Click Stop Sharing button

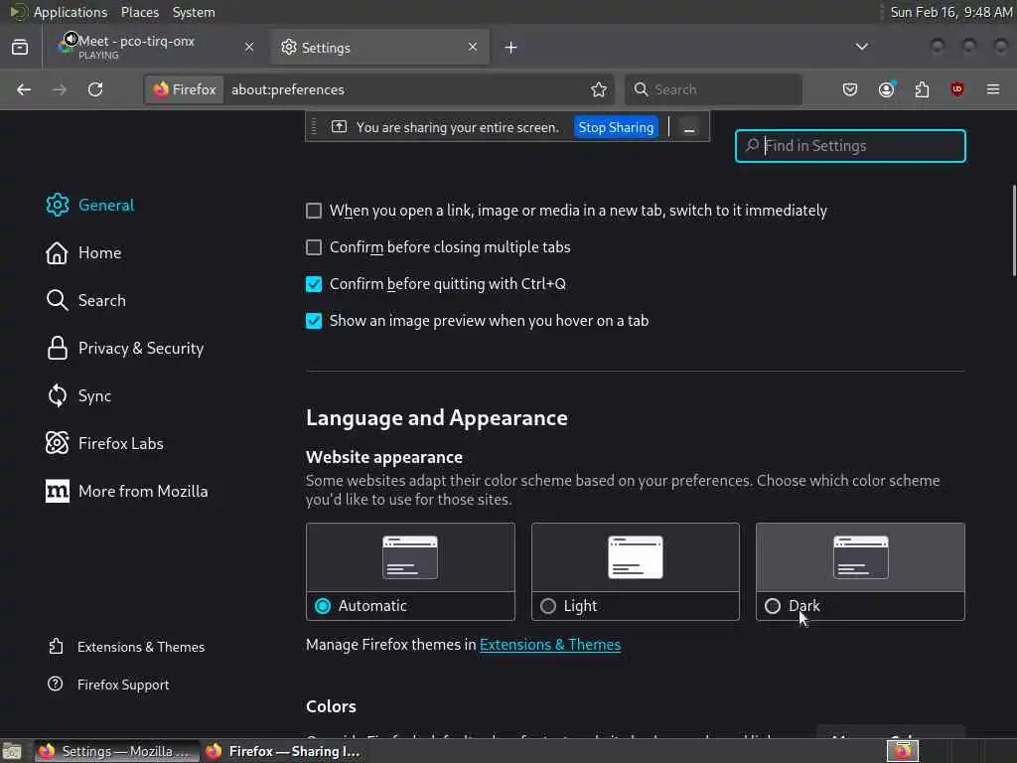(616, 127)
